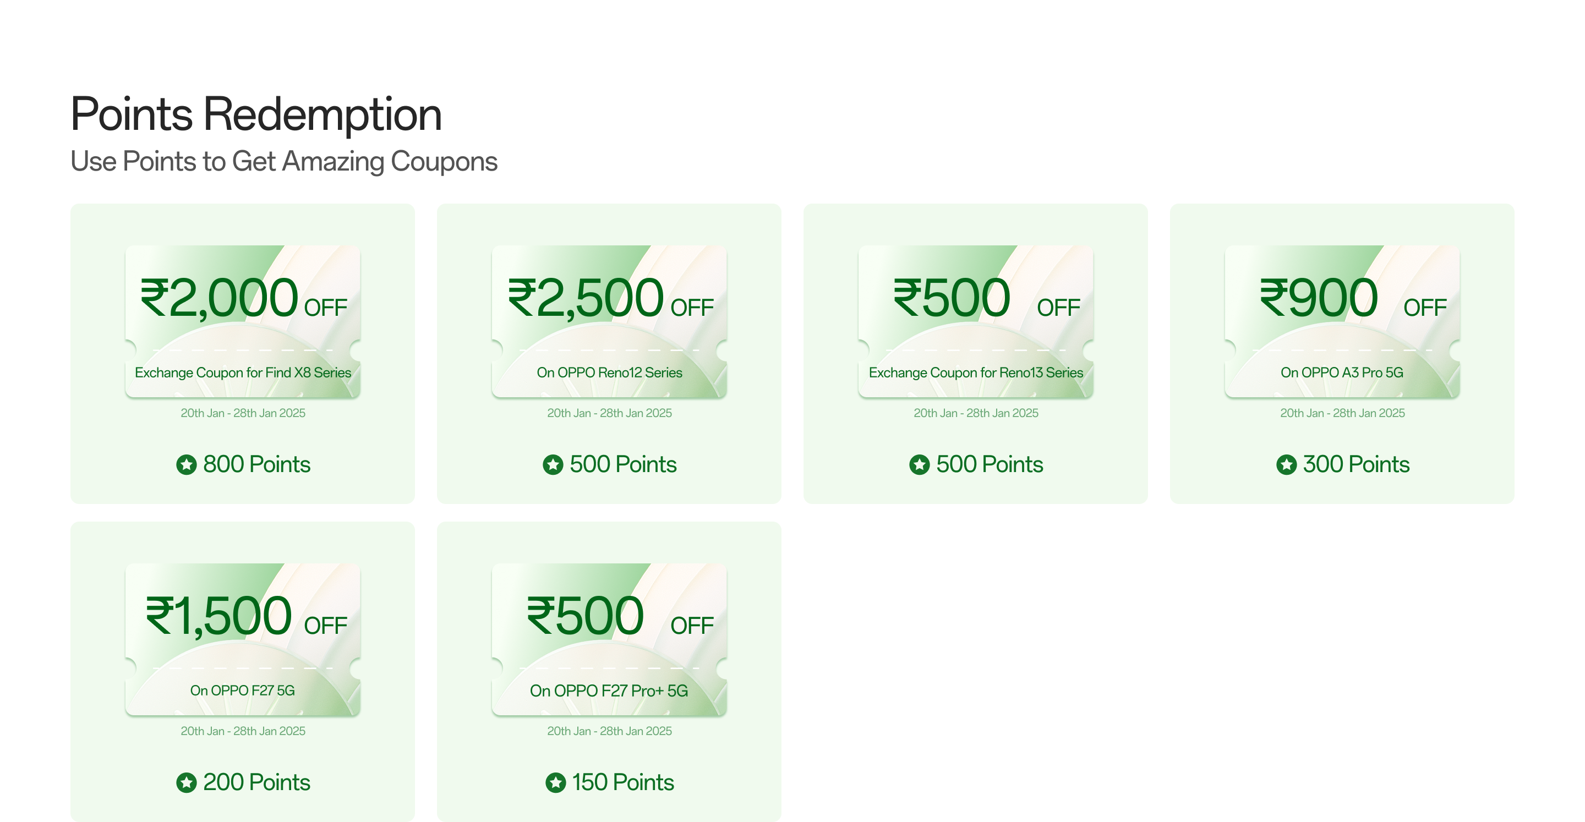Click the star icon beside 800 Points
The image size is (1585, 822).
[187, 464]
